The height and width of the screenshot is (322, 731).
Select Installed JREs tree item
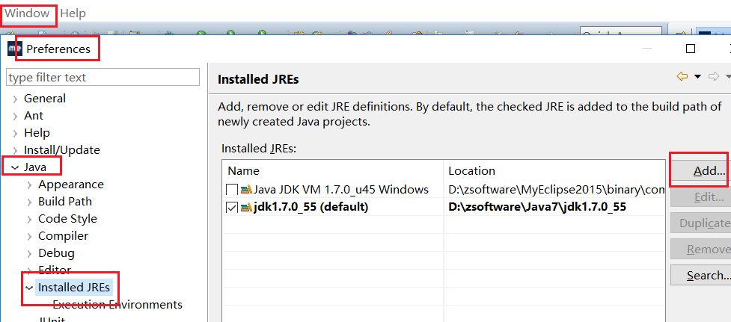(74, 288)
